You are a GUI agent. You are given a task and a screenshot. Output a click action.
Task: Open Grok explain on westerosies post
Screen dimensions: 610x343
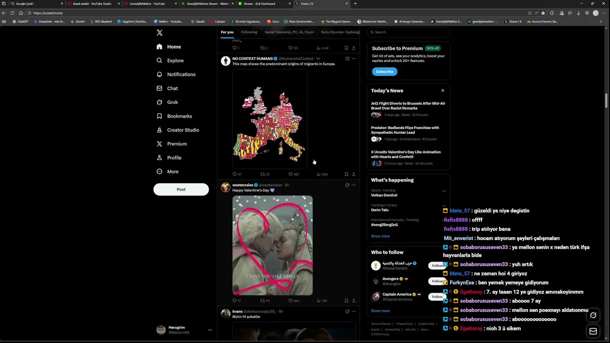point(347,185)
